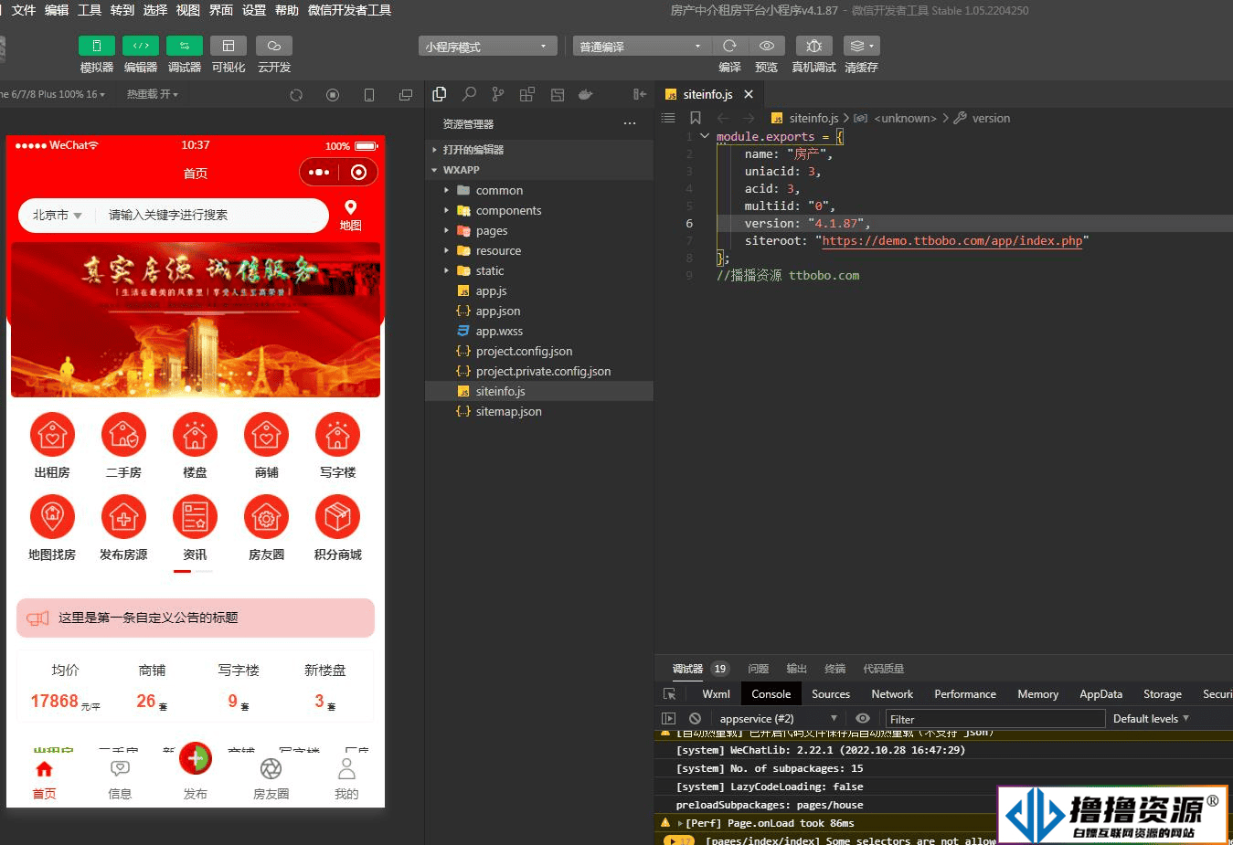Open the search icon in sidebar
Image resolution: width=1233 pixels, height=845 pixels.
pos(469,94)
